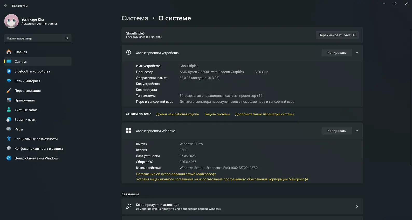
Task: Select the Персонализация paintbrush icon
Action: 9,91
